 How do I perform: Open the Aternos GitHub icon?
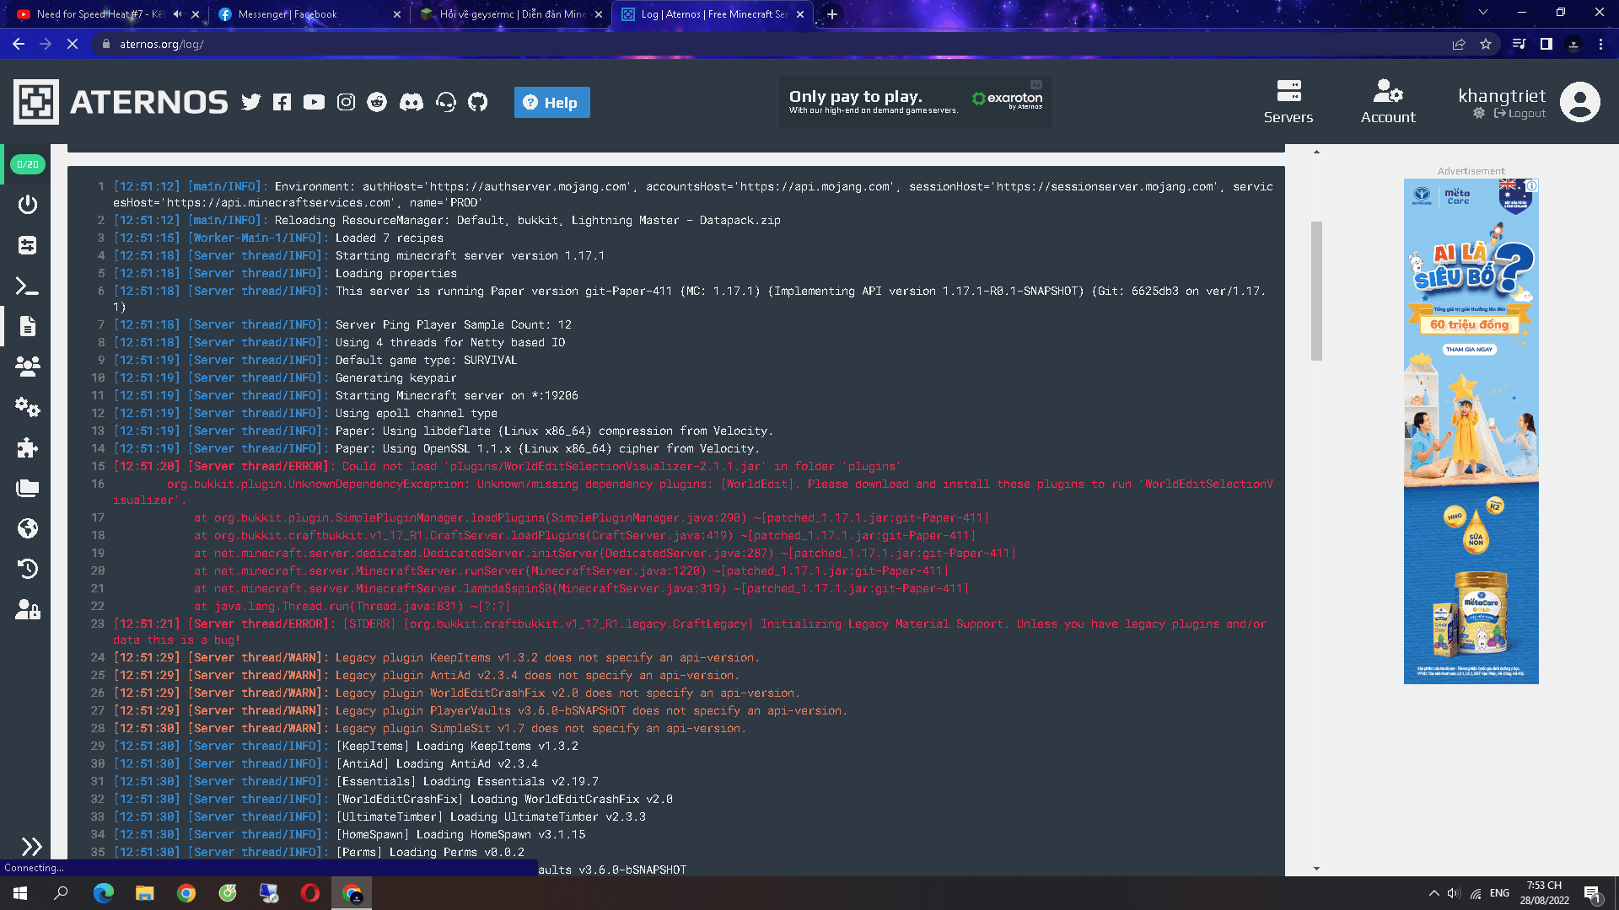click(x=478, y=102)
